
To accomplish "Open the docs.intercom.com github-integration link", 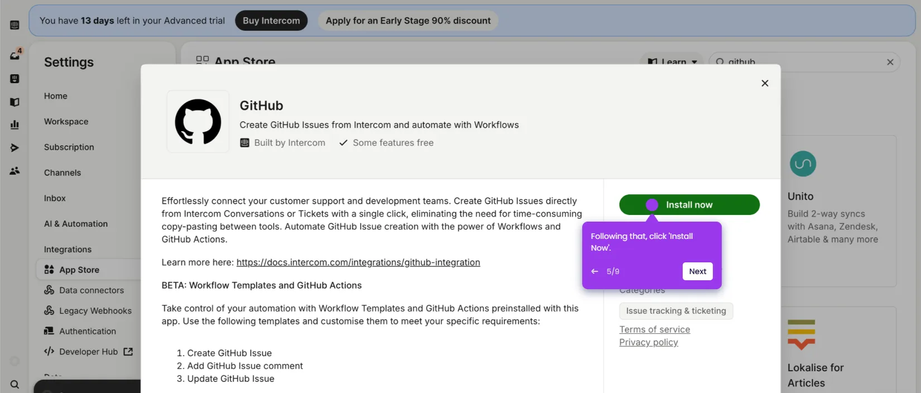I will [x=358, y=262].
